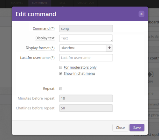Click the Display format input field
The image size is (159, 140).
83,48
